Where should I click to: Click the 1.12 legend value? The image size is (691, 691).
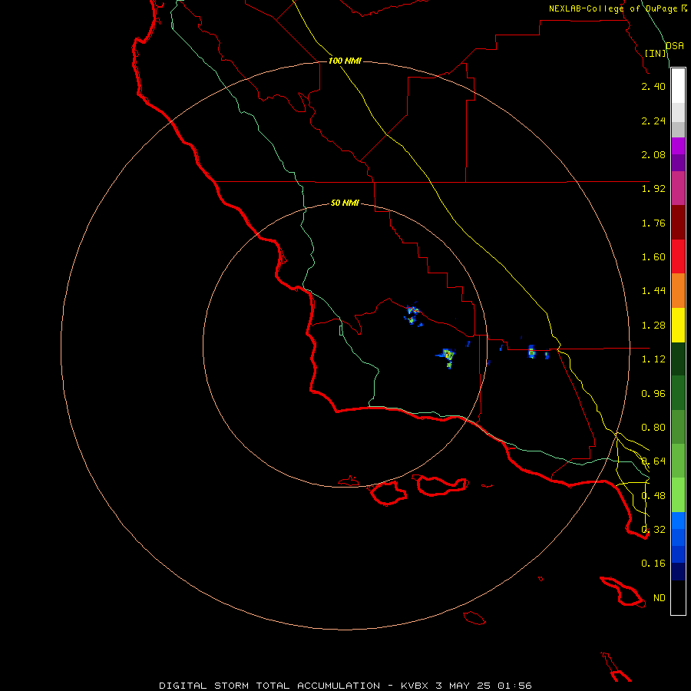[x=653, y=359]
